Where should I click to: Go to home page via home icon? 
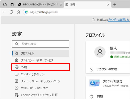pos(18,12)
